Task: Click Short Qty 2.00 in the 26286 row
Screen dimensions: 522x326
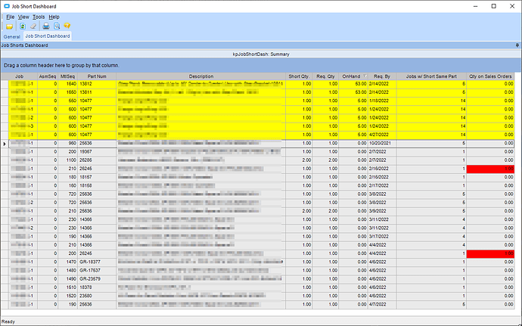Action: pyautogui.click(x=299, y=160)
